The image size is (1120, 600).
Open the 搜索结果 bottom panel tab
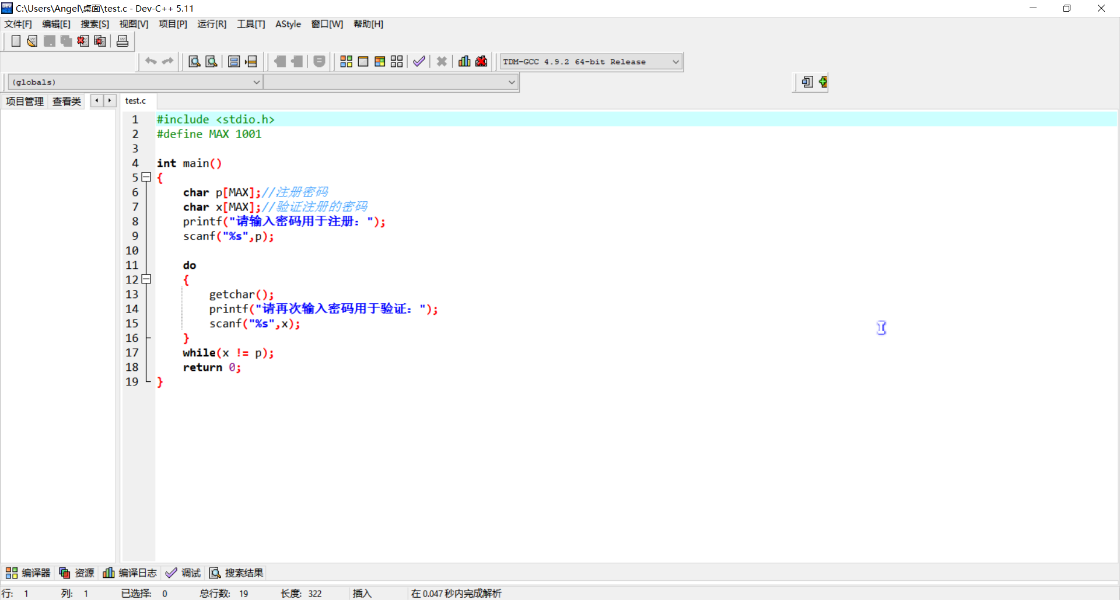click(x=236, y=573)
